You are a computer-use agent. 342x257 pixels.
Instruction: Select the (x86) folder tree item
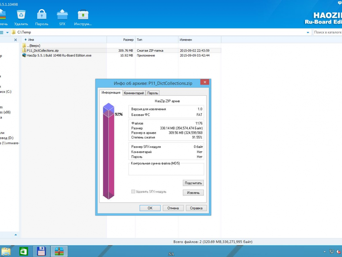(x=5, y=112)
